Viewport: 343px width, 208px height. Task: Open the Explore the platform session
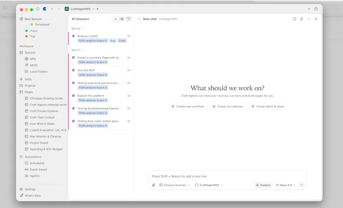(x=101, y=98)
